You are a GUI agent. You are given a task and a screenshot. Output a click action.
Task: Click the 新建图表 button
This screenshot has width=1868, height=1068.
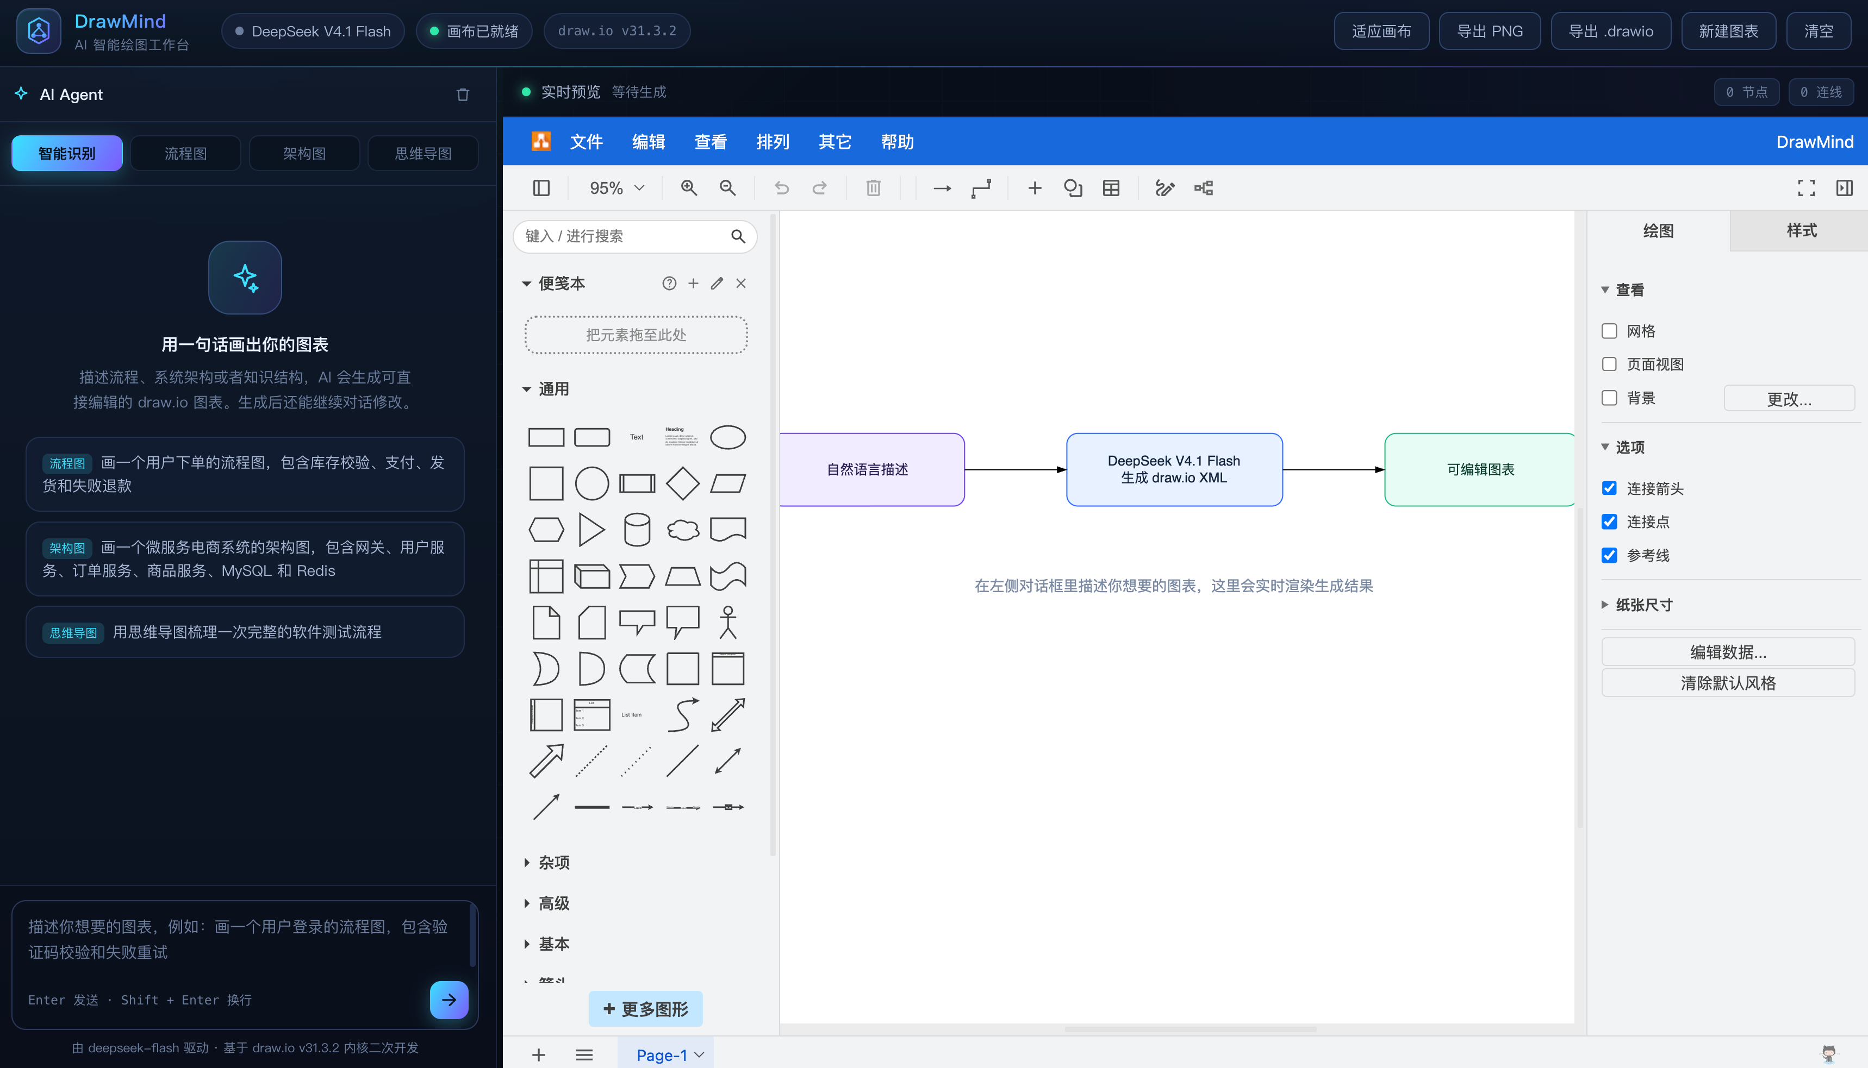click(x=1728, y=31)
